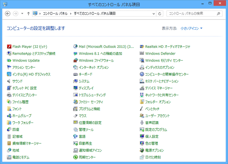Click the デバイスとプリンター icon
This screenshot has height=164, width=228.
[x=9, y=95]
